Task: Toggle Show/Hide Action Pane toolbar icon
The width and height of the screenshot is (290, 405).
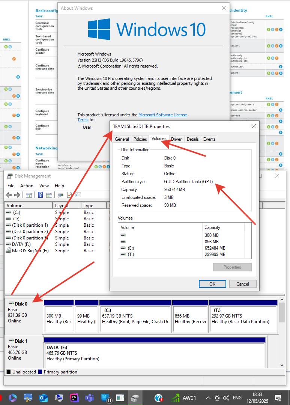Action: (49, 195)
